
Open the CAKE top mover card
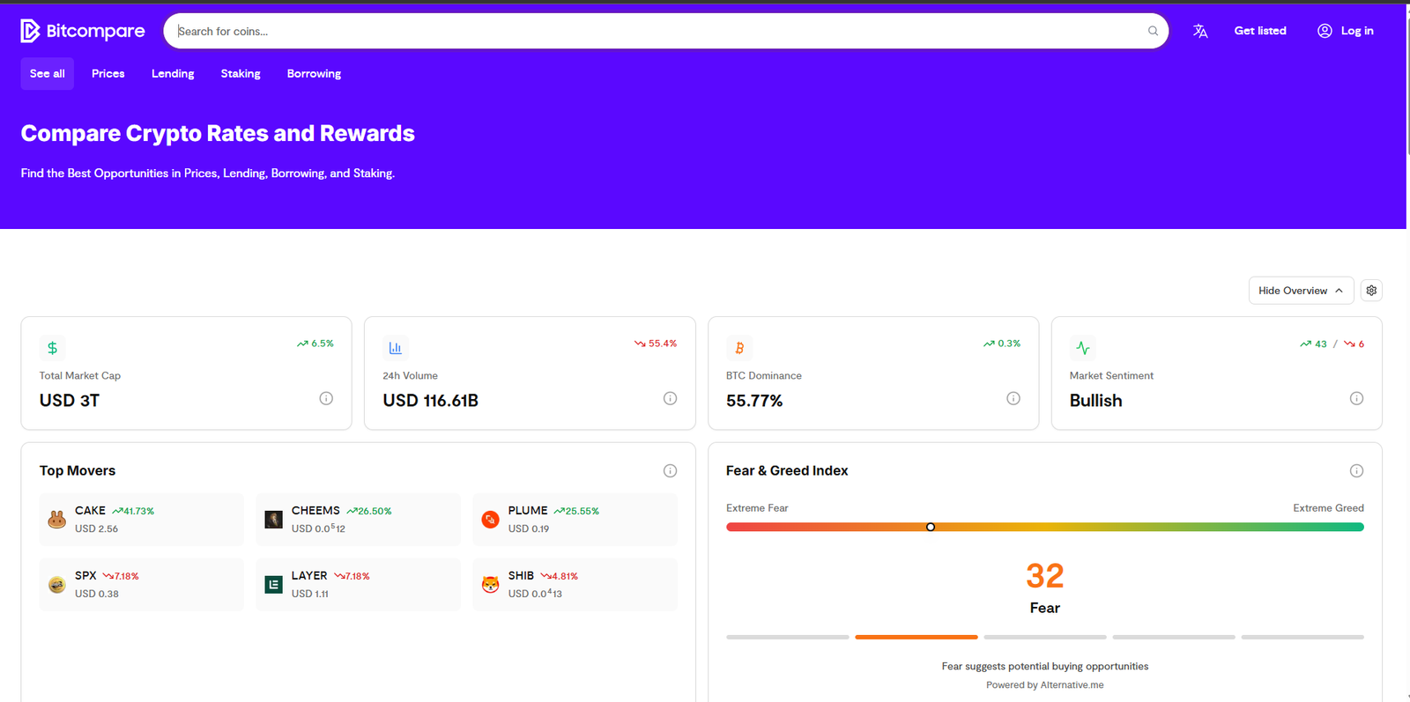[142, 520]
